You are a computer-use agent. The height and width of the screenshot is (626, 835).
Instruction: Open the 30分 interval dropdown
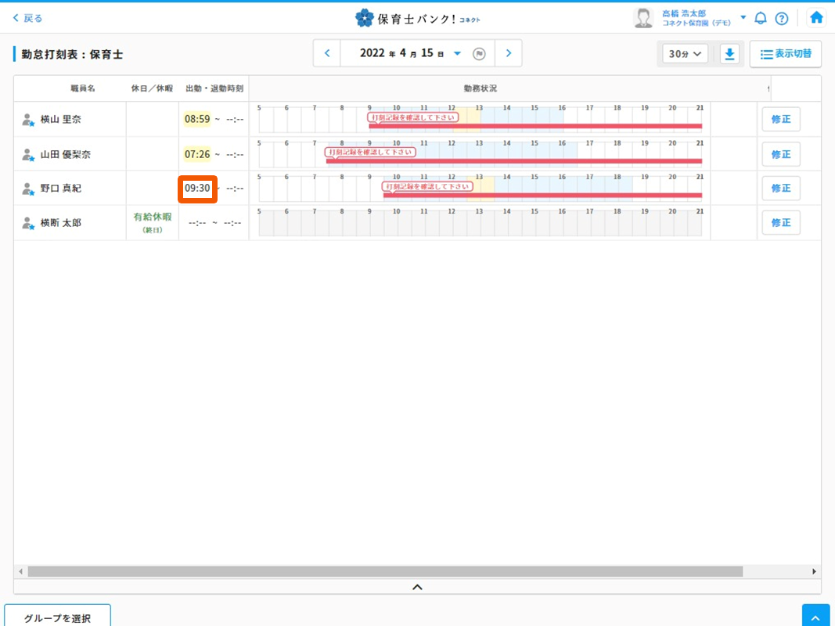click(685, 54)
